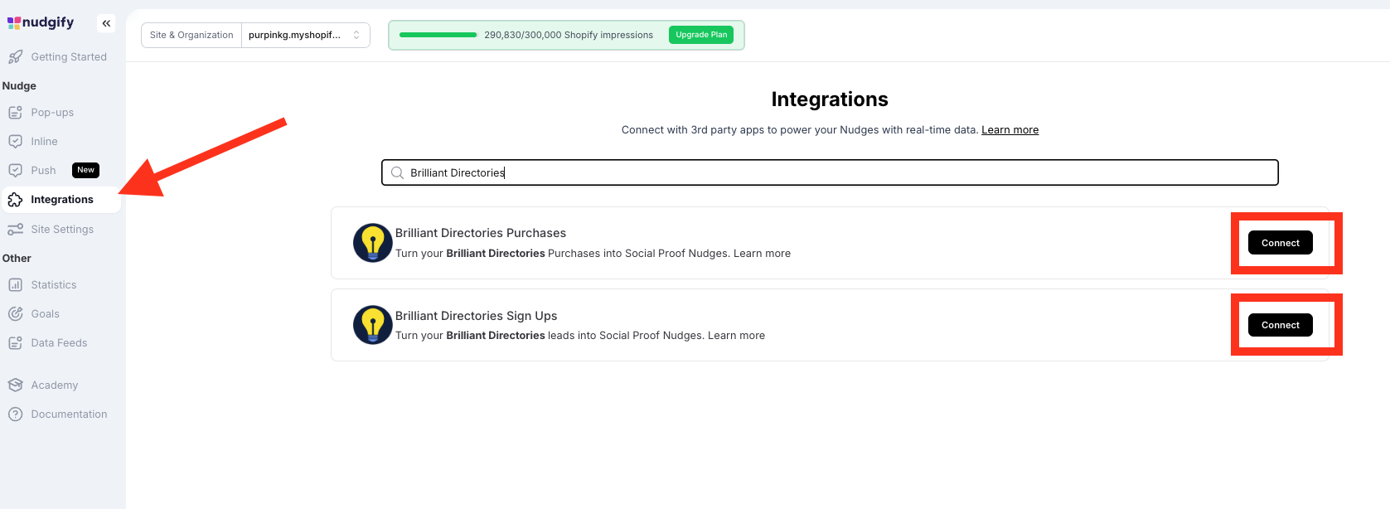Viewport: 1390px width, 509px height.
Task: Click the New badge next to Push
Action: point(86,170)
